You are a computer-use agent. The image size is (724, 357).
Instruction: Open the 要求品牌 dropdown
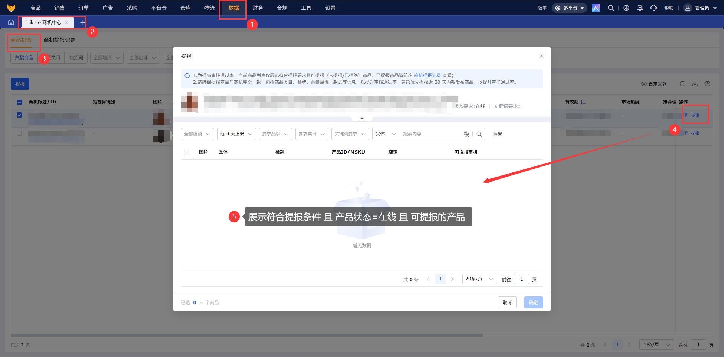pyautogui.click(x=276, y=134)
